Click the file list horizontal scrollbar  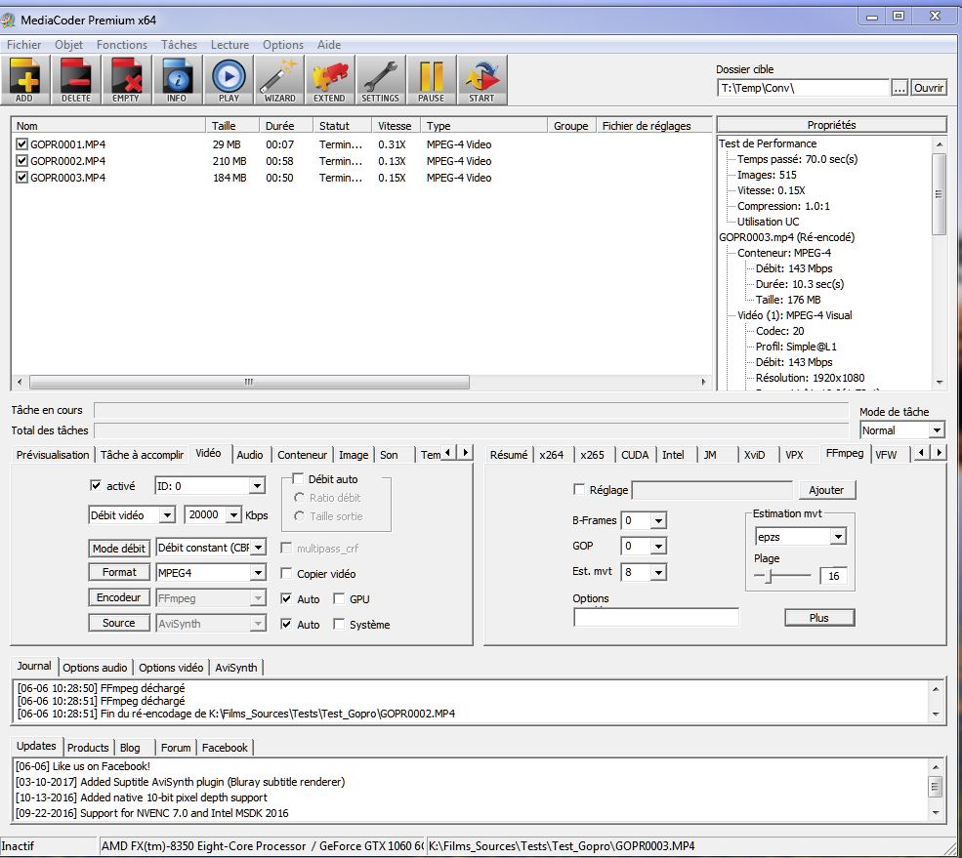pos(249,382)
